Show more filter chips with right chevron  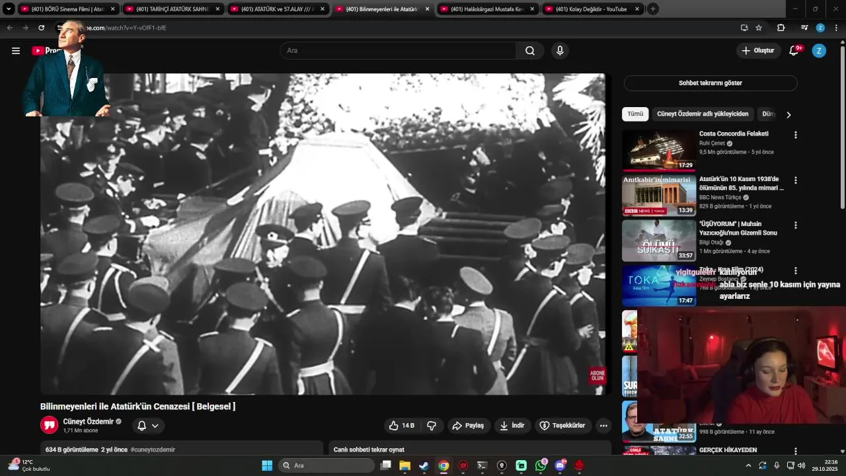788,114
